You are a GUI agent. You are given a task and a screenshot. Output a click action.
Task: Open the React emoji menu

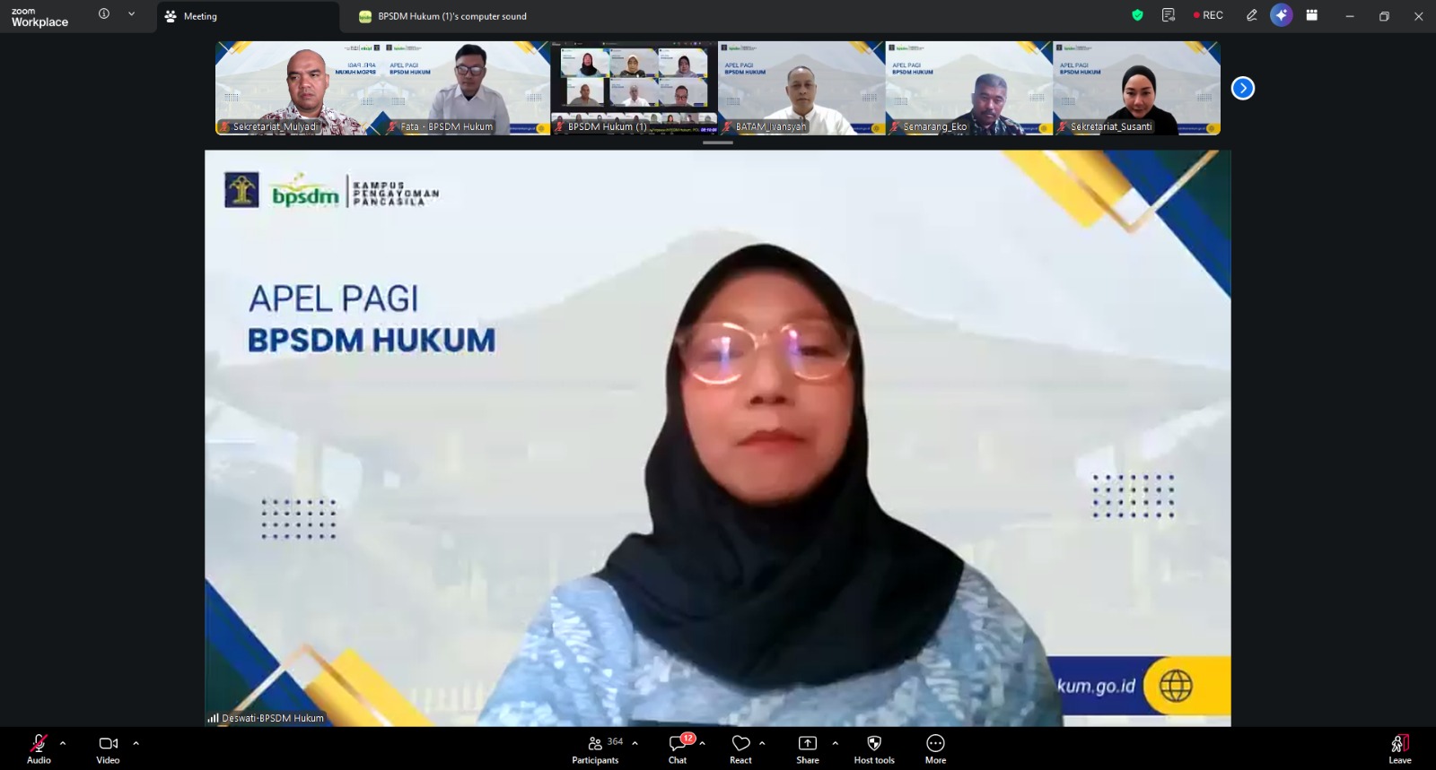tap(740, 748)
